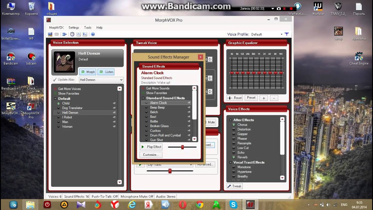Click the blue filter icon beside Voice Profile

pos(287,34)
